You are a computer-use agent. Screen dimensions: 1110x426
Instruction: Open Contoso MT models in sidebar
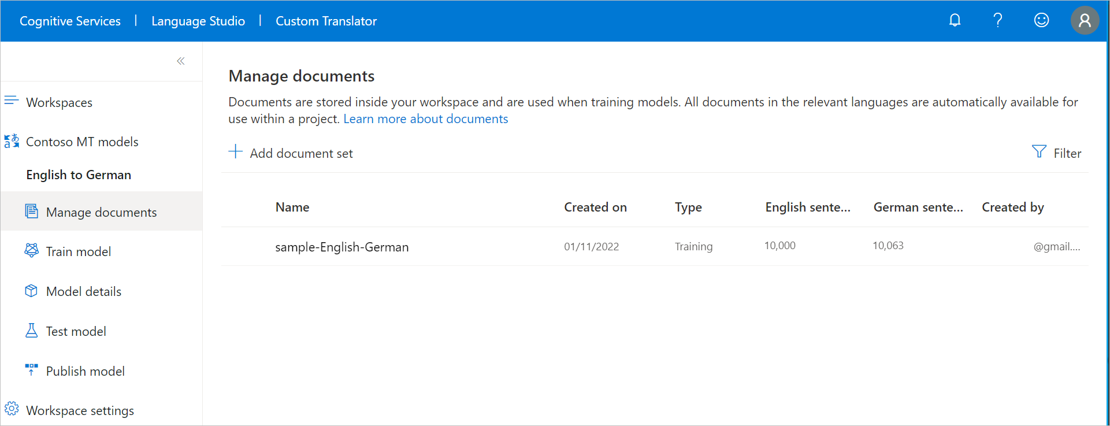[82, 142]
